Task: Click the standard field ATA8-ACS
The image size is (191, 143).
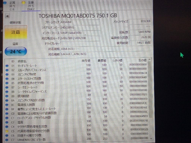Action: [106, 49]
